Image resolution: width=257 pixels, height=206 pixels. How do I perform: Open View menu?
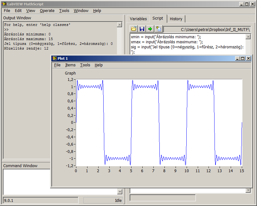point(31,11)
